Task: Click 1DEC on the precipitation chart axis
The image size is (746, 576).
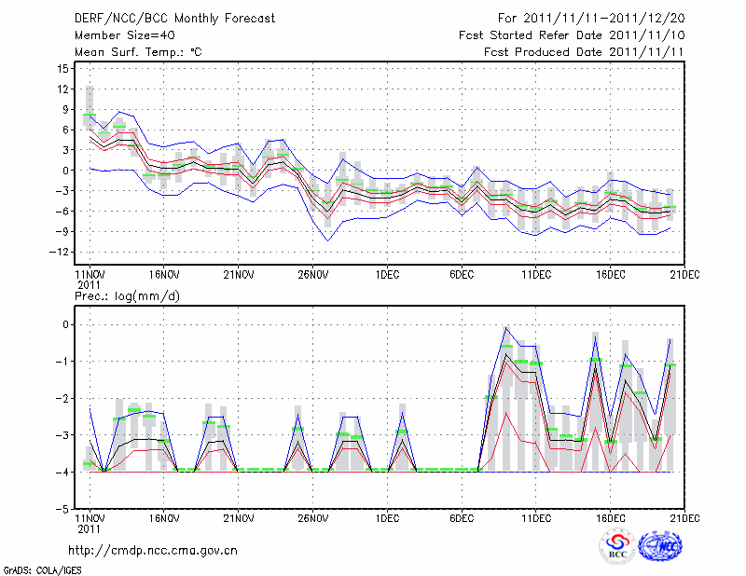Action: [387, 517]
